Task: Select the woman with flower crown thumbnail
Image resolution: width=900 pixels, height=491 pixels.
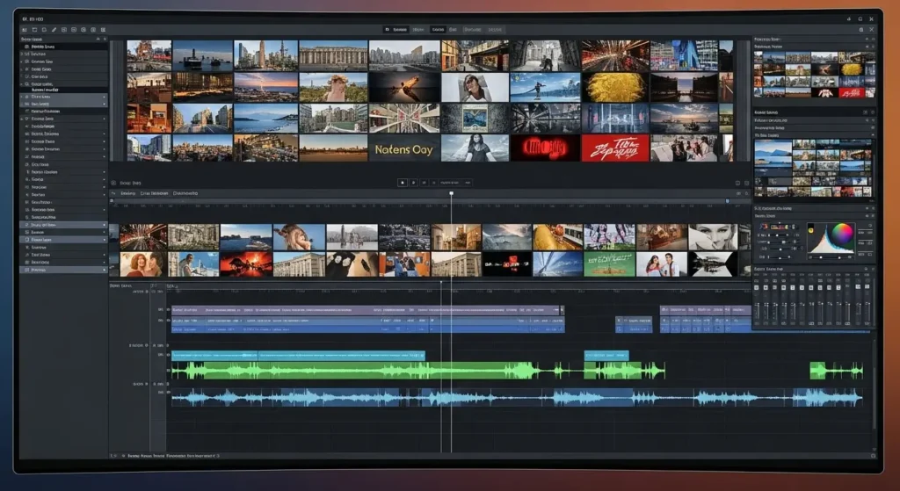Action: coord(333,87)
